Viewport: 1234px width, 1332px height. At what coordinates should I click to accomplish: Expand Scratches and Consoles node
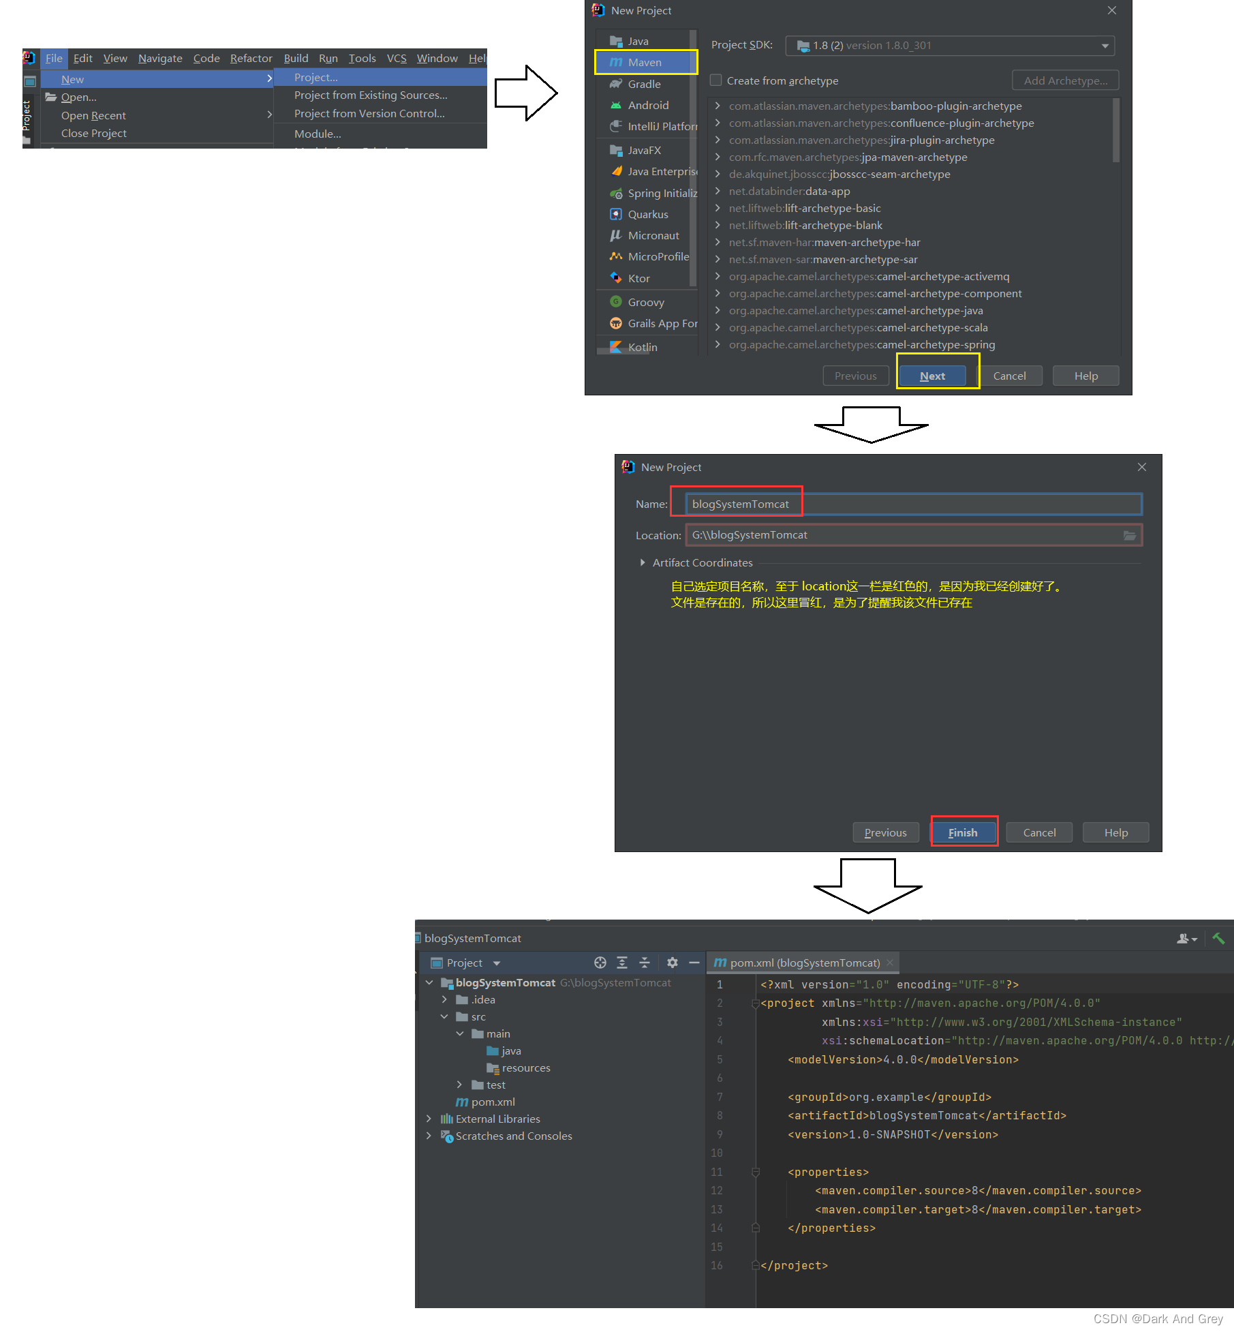coord(429,1136)
